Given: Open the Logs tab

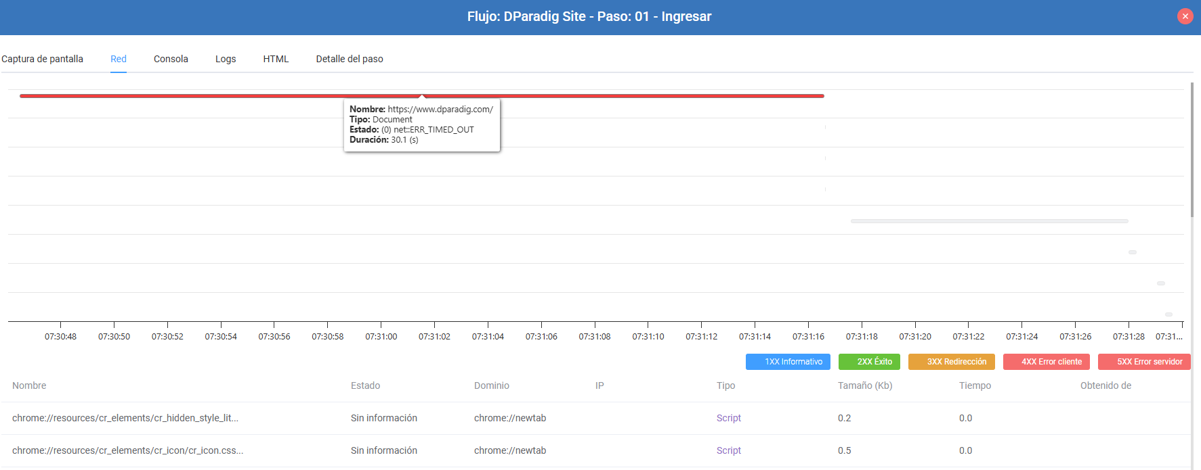Looking at the screenshot, I should coord(226,59).
